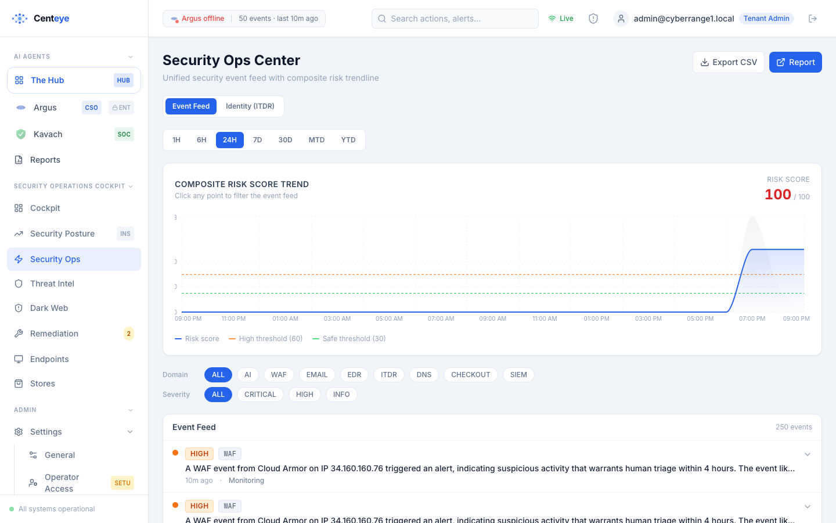Viewport: 836px width, 523px height.
Task: Click the Threat Intel shield icon
Action: click(x=19, y=284)
